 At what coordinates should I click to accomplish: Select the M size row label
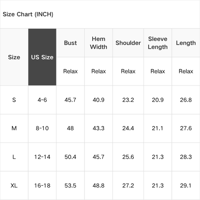point(14,128)
